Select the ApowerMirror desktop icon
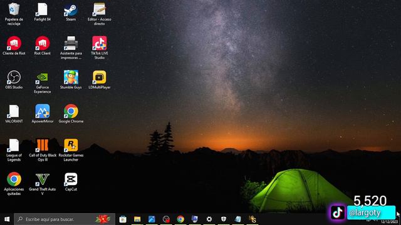This screenshot has height=225, width=401. 42,114
